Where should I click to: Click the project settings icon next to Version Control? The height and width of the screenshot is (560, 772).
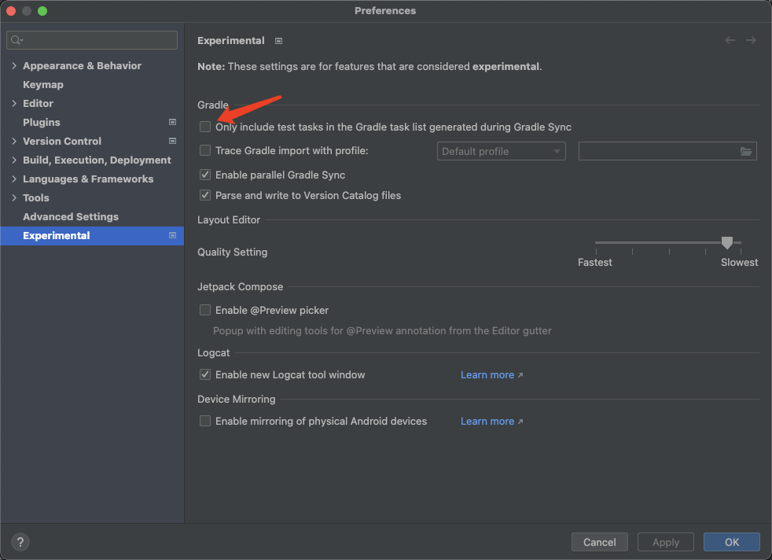pos(172,141)
